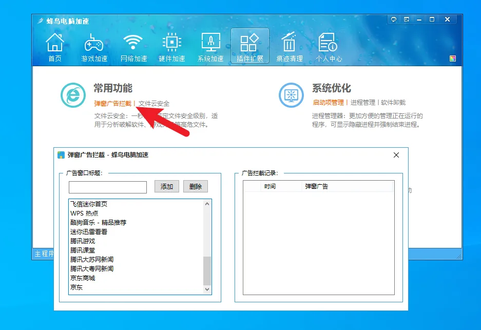
Task: Click the 蜂鸟电脑加速 logo in title bar
Action: pos(40,21)
